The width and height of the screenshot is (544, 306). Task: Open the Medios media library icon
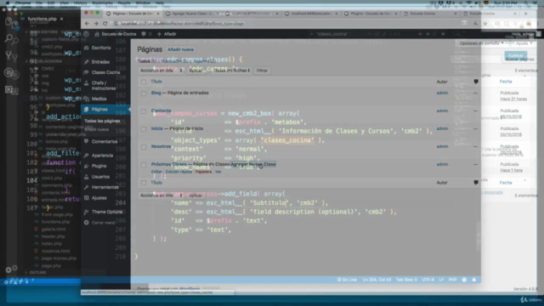86,99
